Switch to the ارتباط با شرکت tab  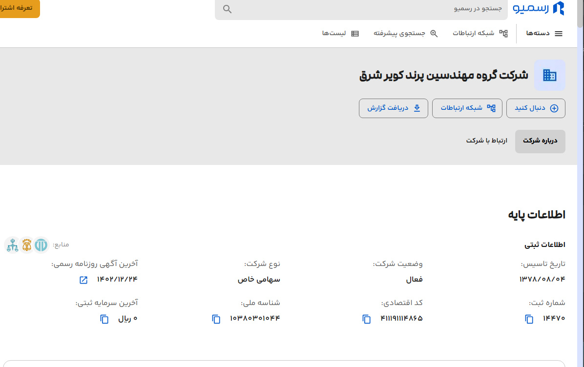pyautogui.click(x=486, y=141)
